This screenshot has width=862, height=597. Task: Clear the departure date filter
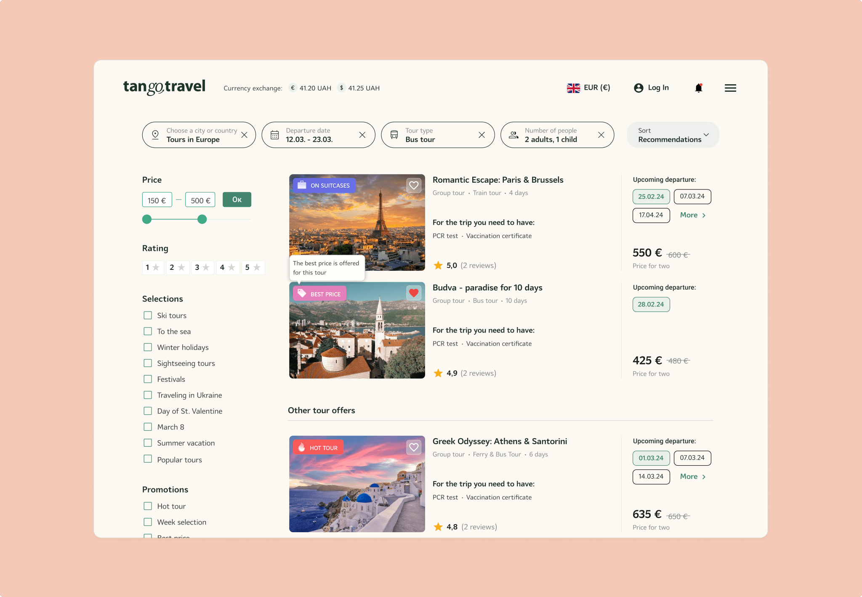(362, 135)
